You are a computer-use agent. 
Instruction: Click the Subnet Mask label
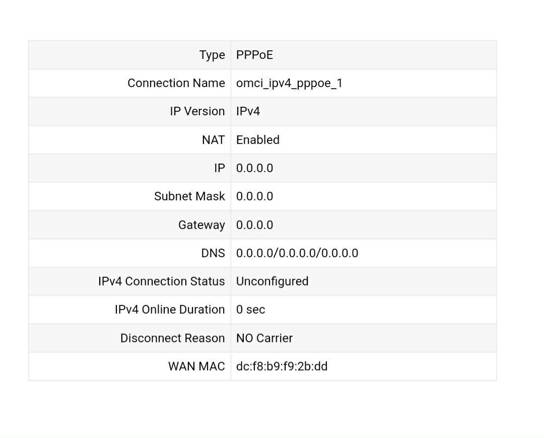coord(189,196)
